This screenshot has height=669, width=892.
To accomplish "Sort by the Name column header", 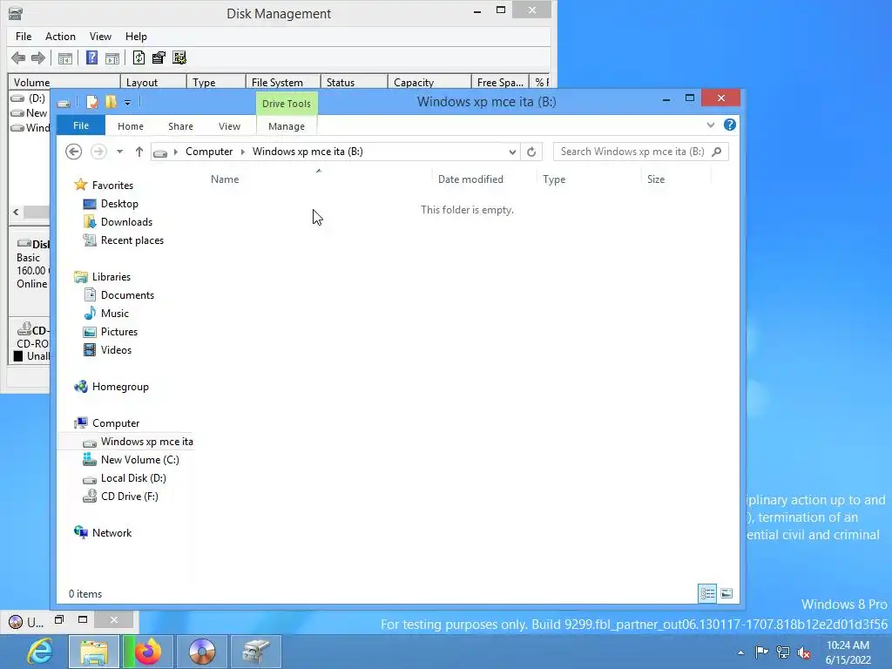I will point(225,179).
